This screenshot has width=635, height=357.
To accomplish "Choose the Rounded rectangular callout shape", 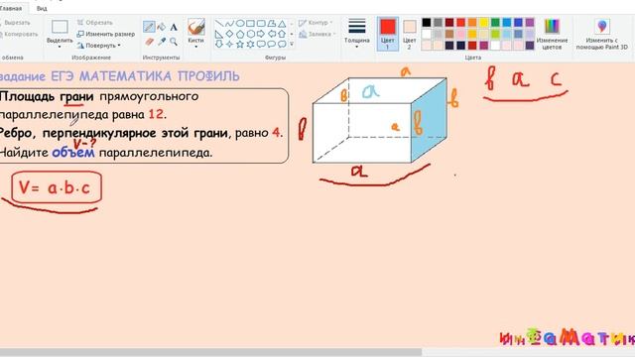I will point(261,44).
